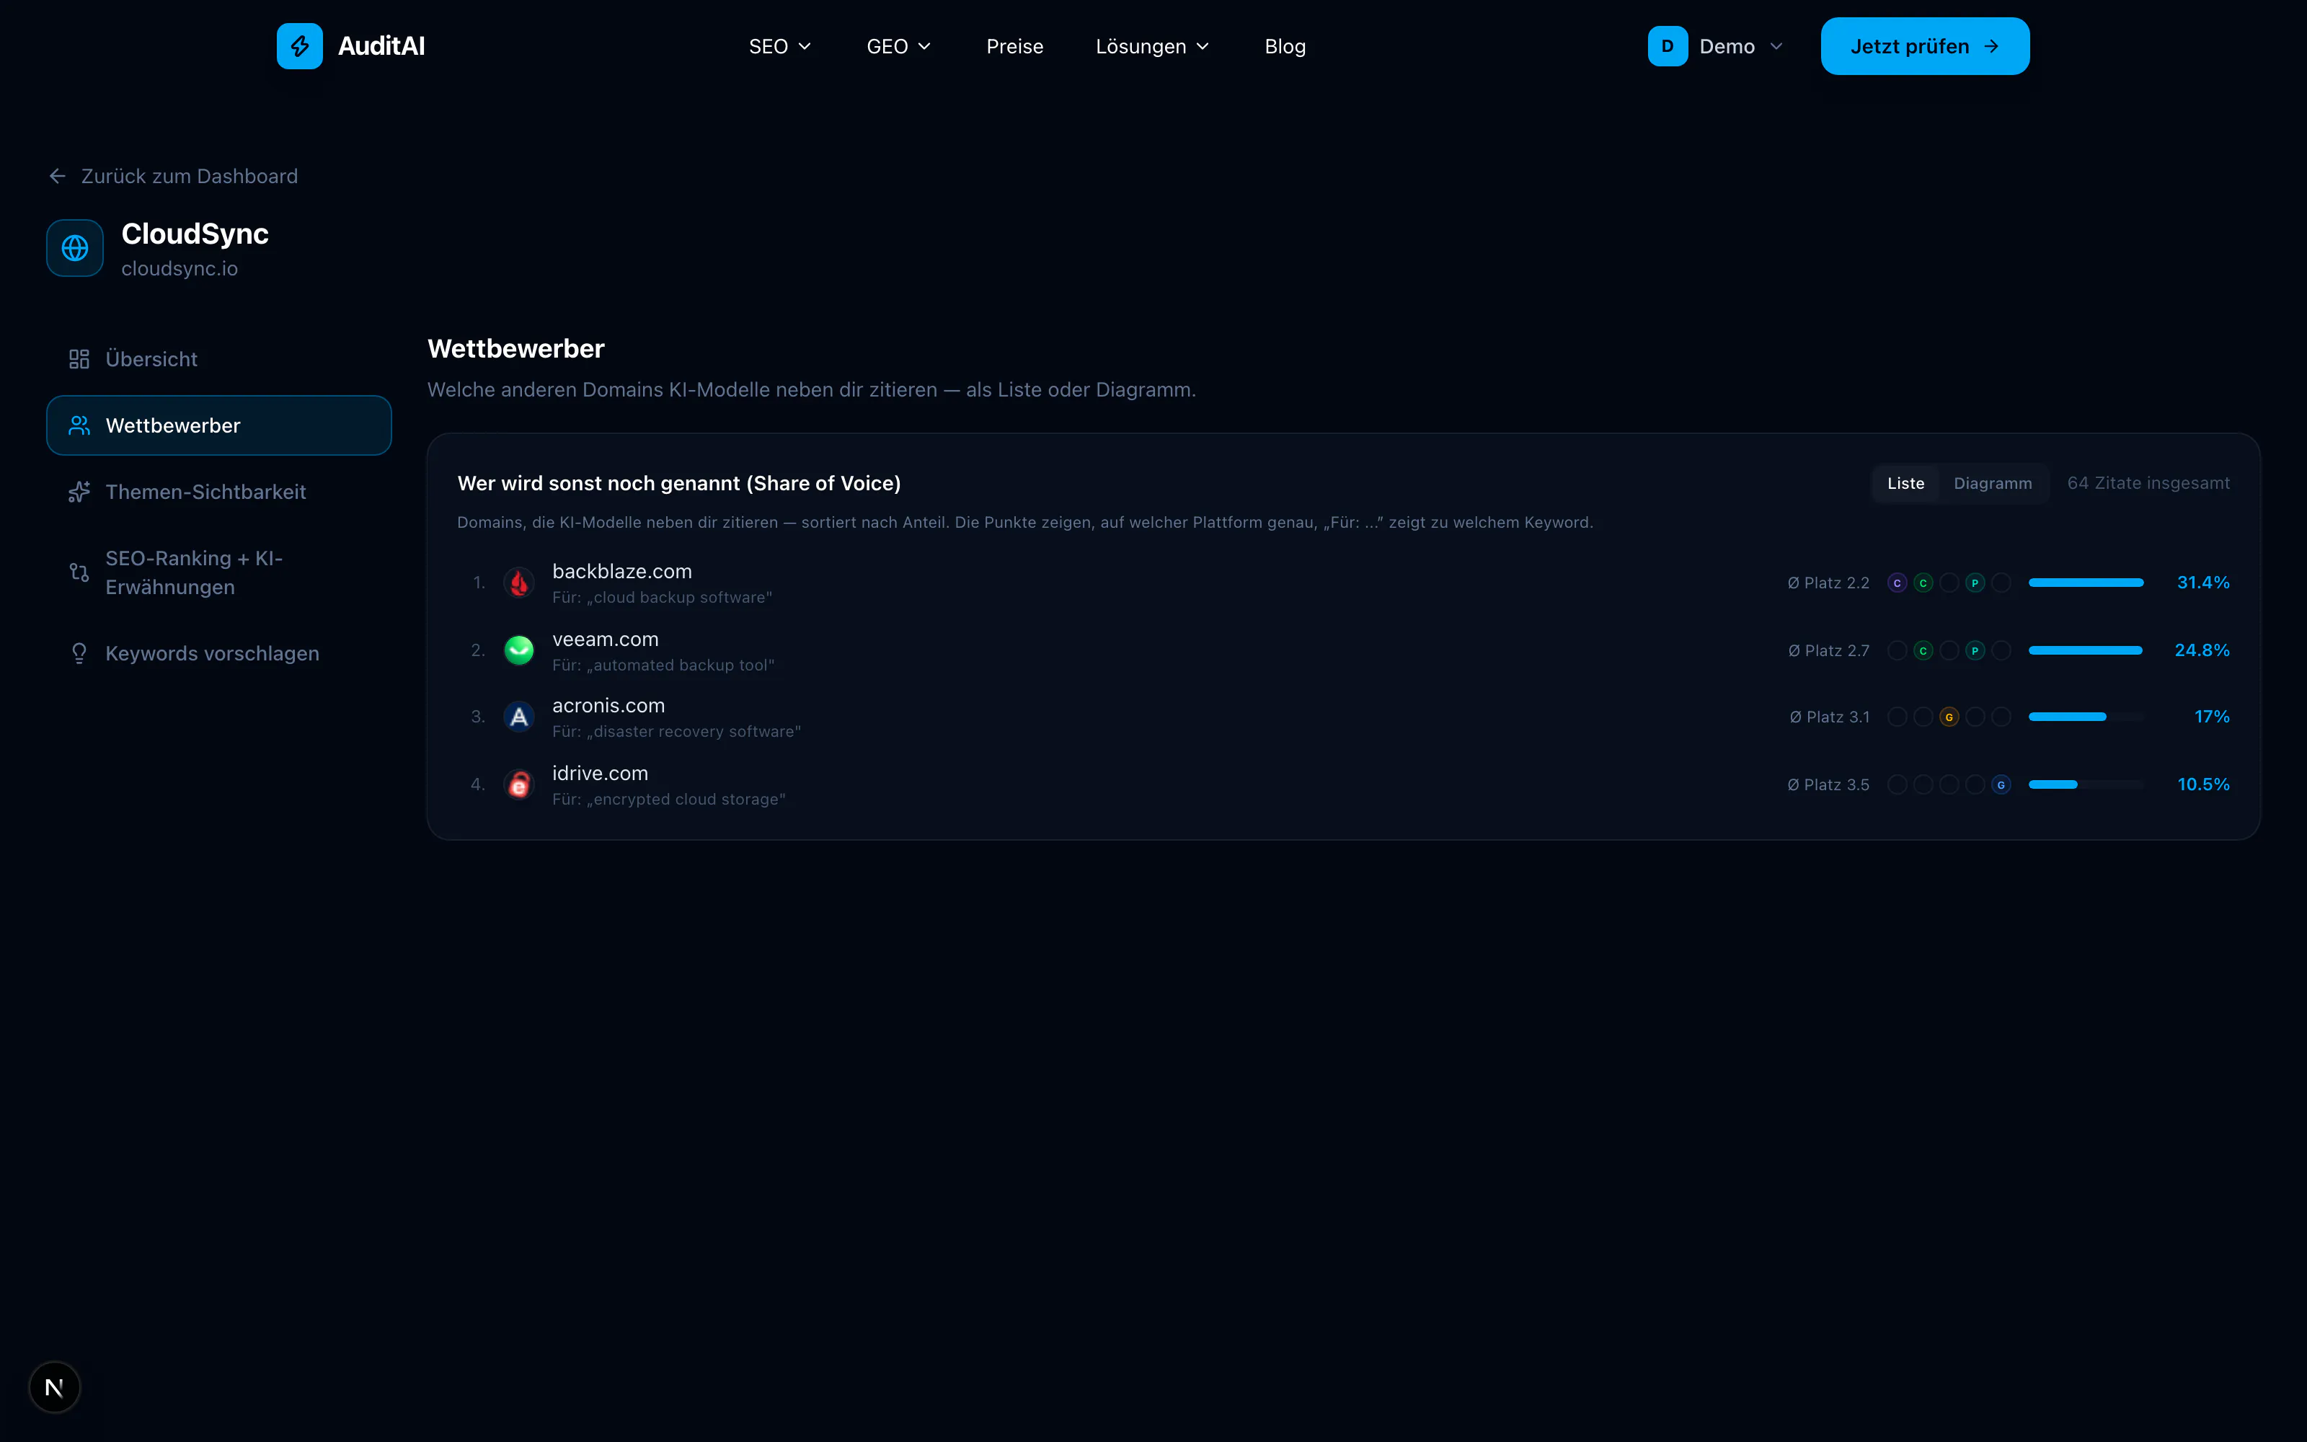Click the back arrow next to Zurück zum Dashboard
Image resolution: width=2307 pixels, height=1442 pixels.
tap(57, 177)
